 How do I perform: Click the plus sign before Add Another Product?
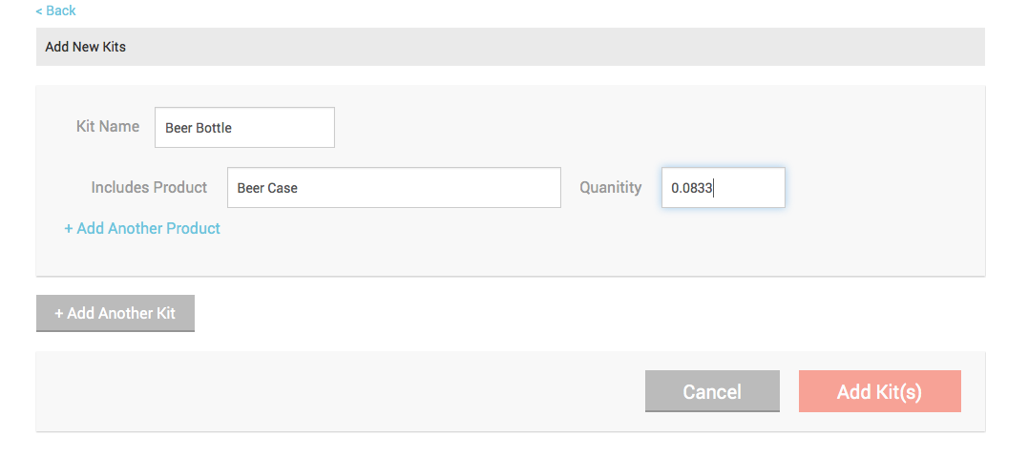68,229
